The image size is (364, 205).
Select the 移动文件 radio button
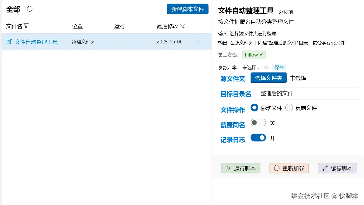(x=254, y=108)
